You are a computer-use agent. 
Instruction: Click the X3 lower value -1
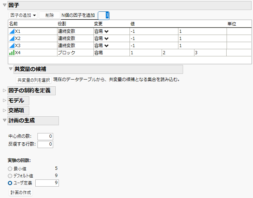click(154, 46)
